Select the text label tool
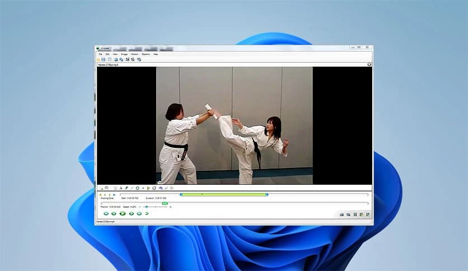468x271 pixels. 121,188
